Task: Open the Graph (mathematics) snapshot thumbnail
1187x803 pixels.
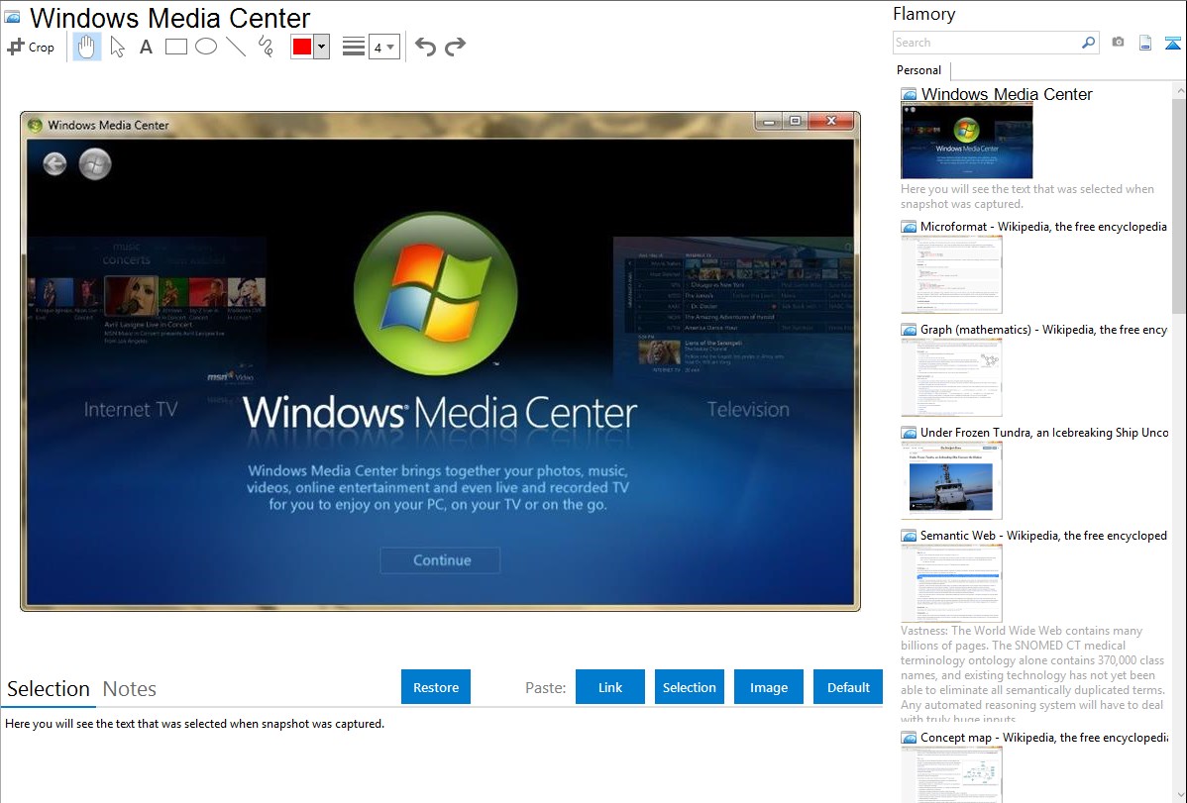Action: pyautogui.click(x=951, y=377)
